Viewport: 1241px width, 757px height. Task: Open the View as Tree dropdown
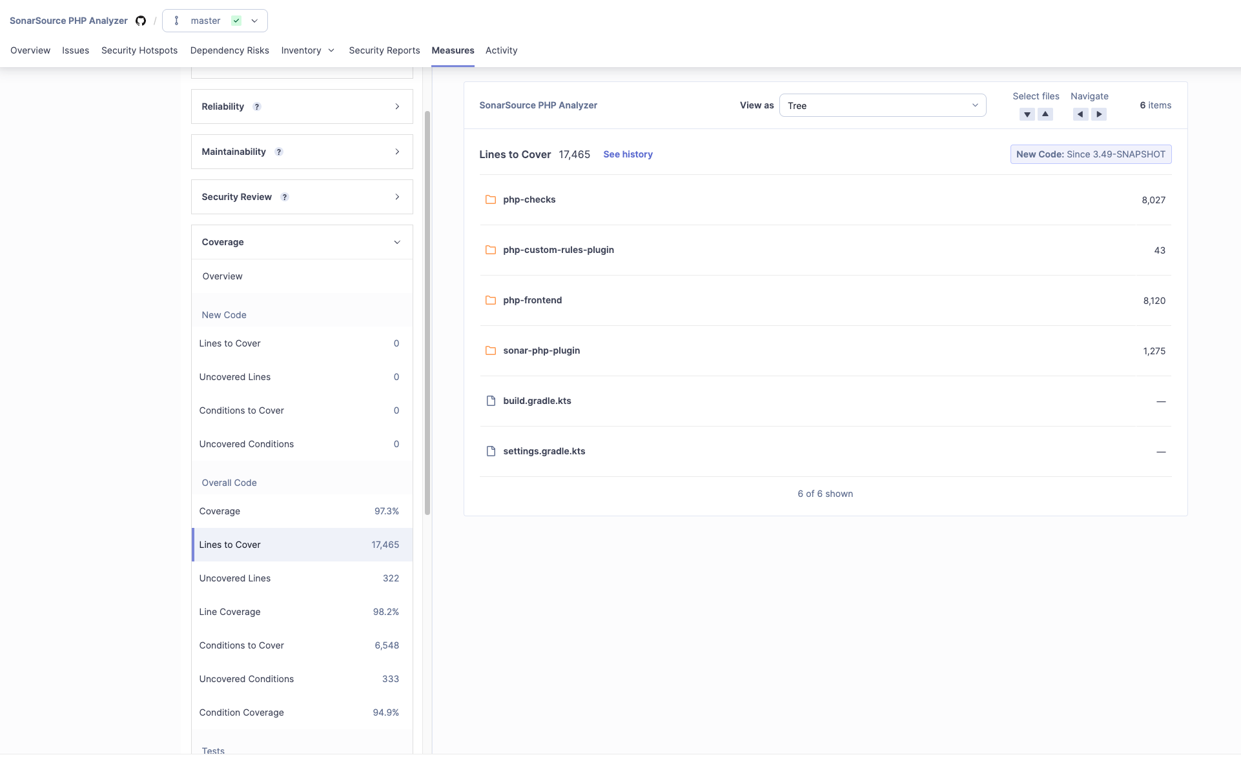(x=882, y=105)
